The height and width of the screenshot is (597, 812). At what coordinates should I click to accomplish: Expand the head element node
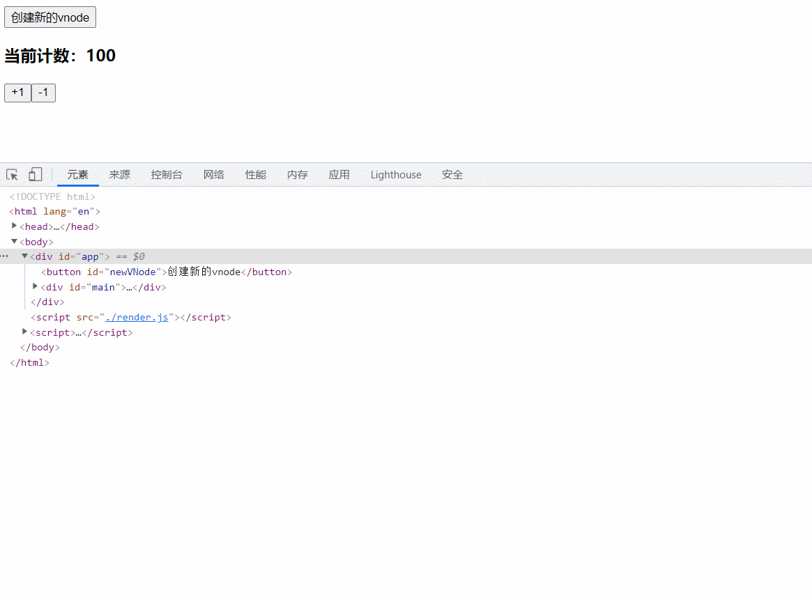point(15,226)
